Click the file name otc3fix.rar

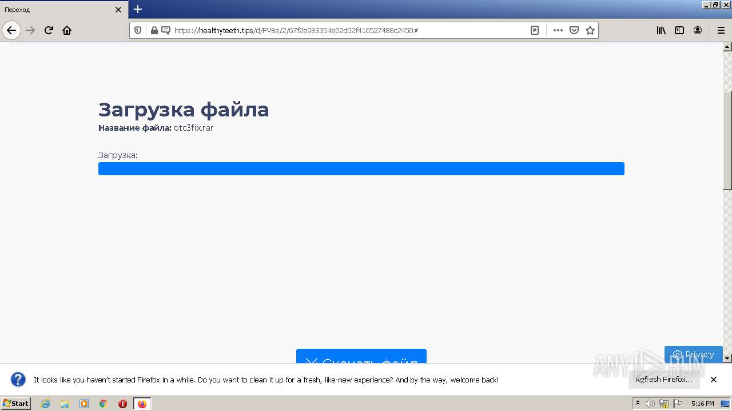[194, 128]
